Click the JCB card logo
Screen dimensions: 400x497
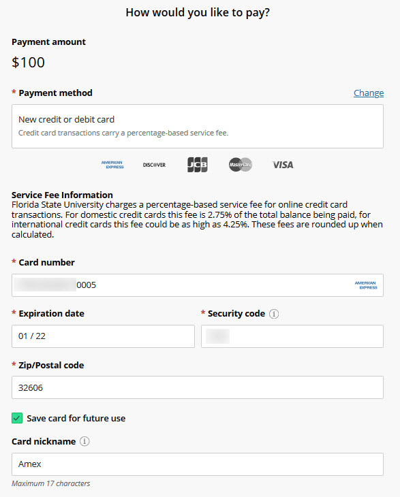(x=198, y=165)
